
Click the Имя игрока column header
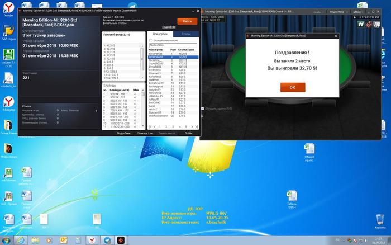pos(155,50)
